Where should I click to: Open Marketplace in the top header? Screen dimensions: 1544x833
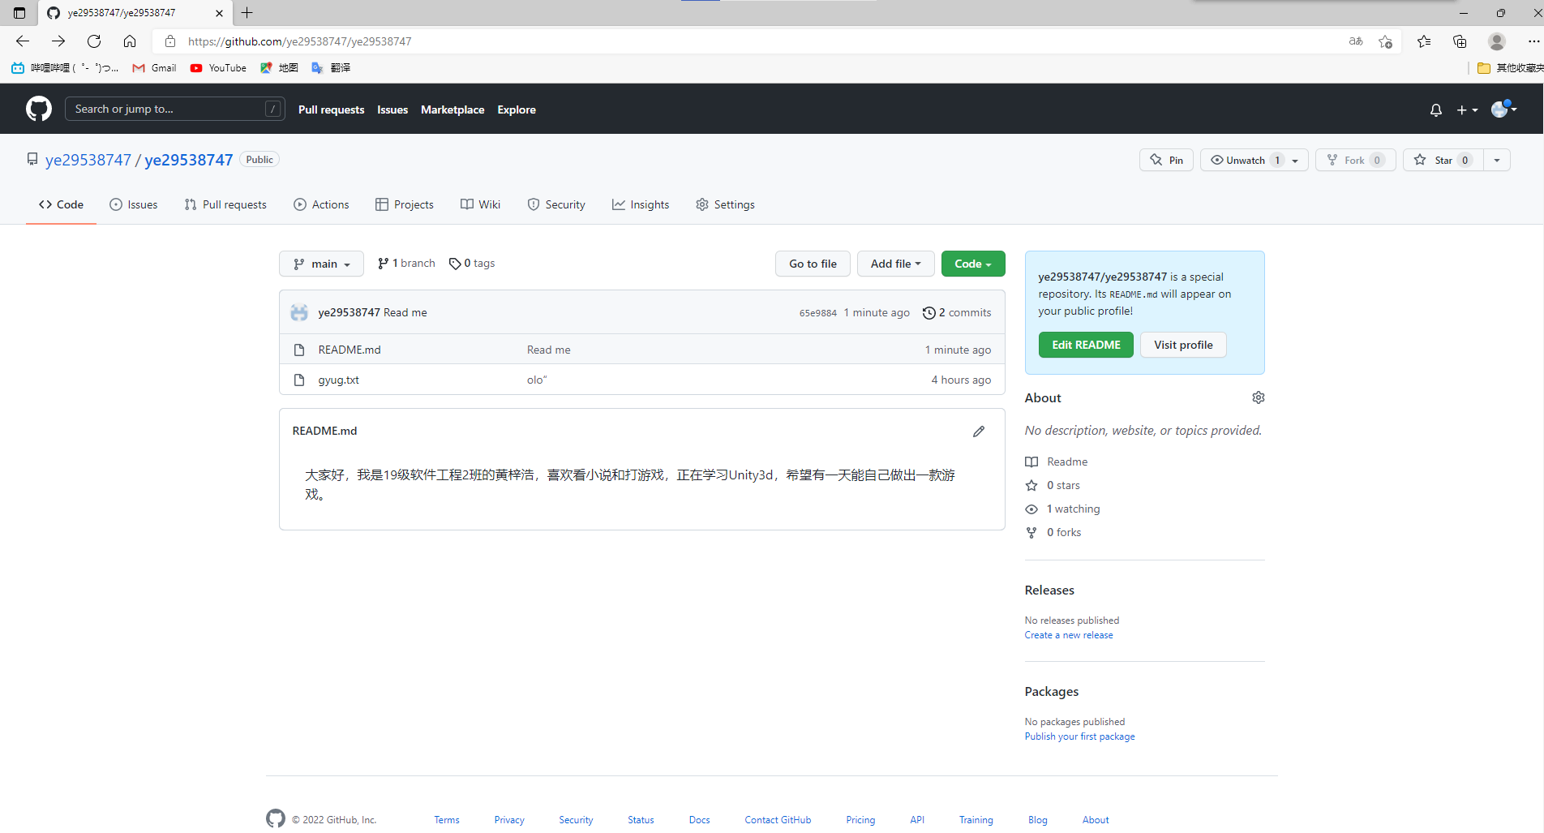click(452, 109)
